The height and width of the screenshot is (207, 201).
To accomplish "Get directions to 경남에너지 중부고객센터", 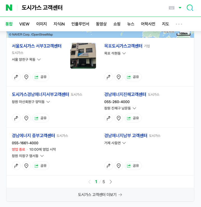I will 16,166.
